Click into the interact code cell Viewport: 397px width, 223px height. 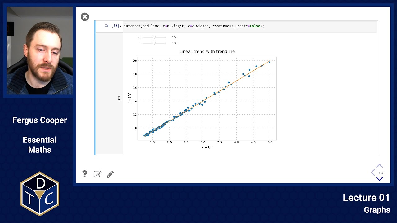click(x=250, y=26)
